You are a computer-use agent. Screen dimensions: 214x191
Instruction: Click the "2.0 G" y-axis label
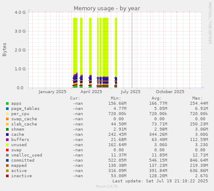(x=20, y=50)
